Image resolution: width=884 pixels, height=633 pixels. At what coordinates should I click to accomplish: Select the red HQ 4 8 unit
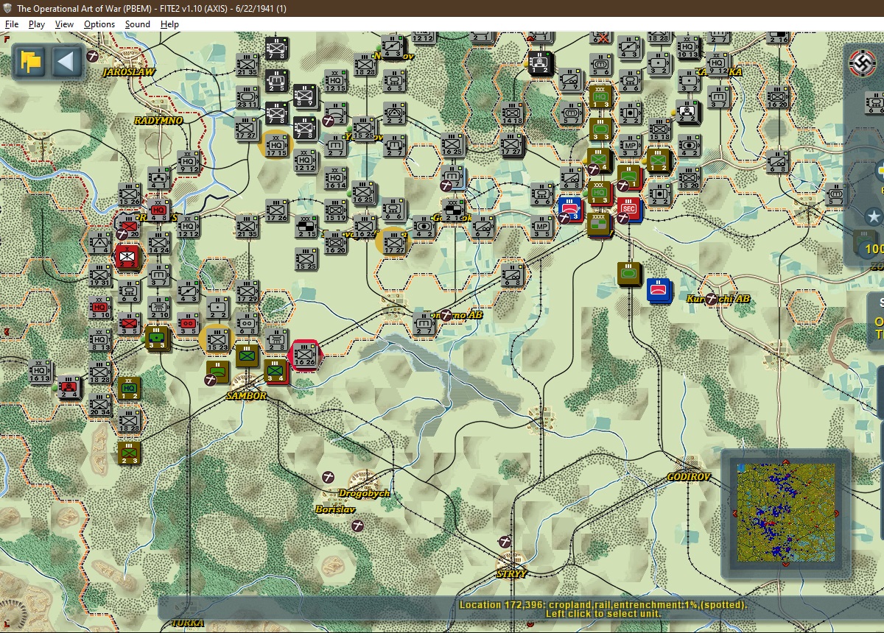(158, 210)
